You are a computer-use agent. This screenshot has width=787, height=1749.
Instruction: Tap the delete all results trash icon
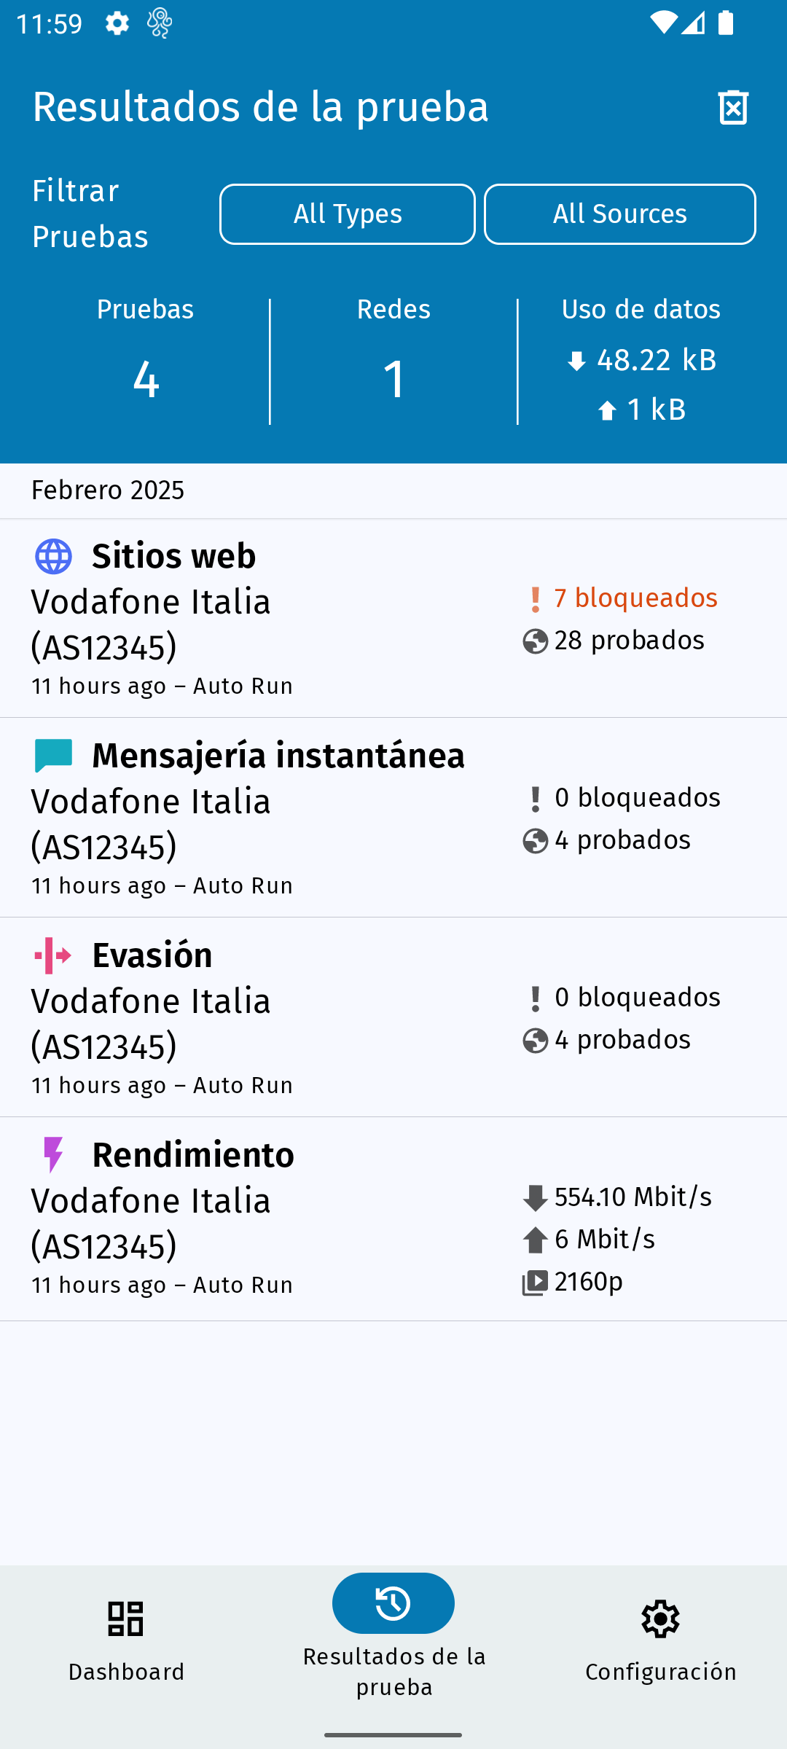[x=733, y=108]
